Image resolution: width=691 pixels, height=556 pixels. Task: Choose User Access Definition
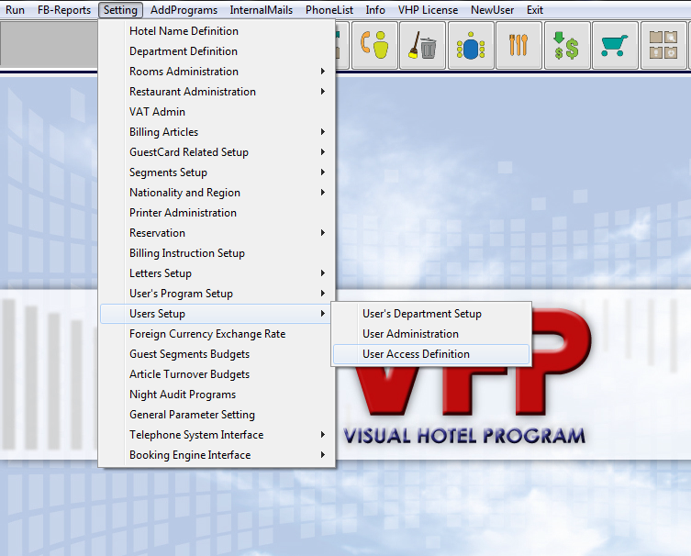(x=431, y=354)
